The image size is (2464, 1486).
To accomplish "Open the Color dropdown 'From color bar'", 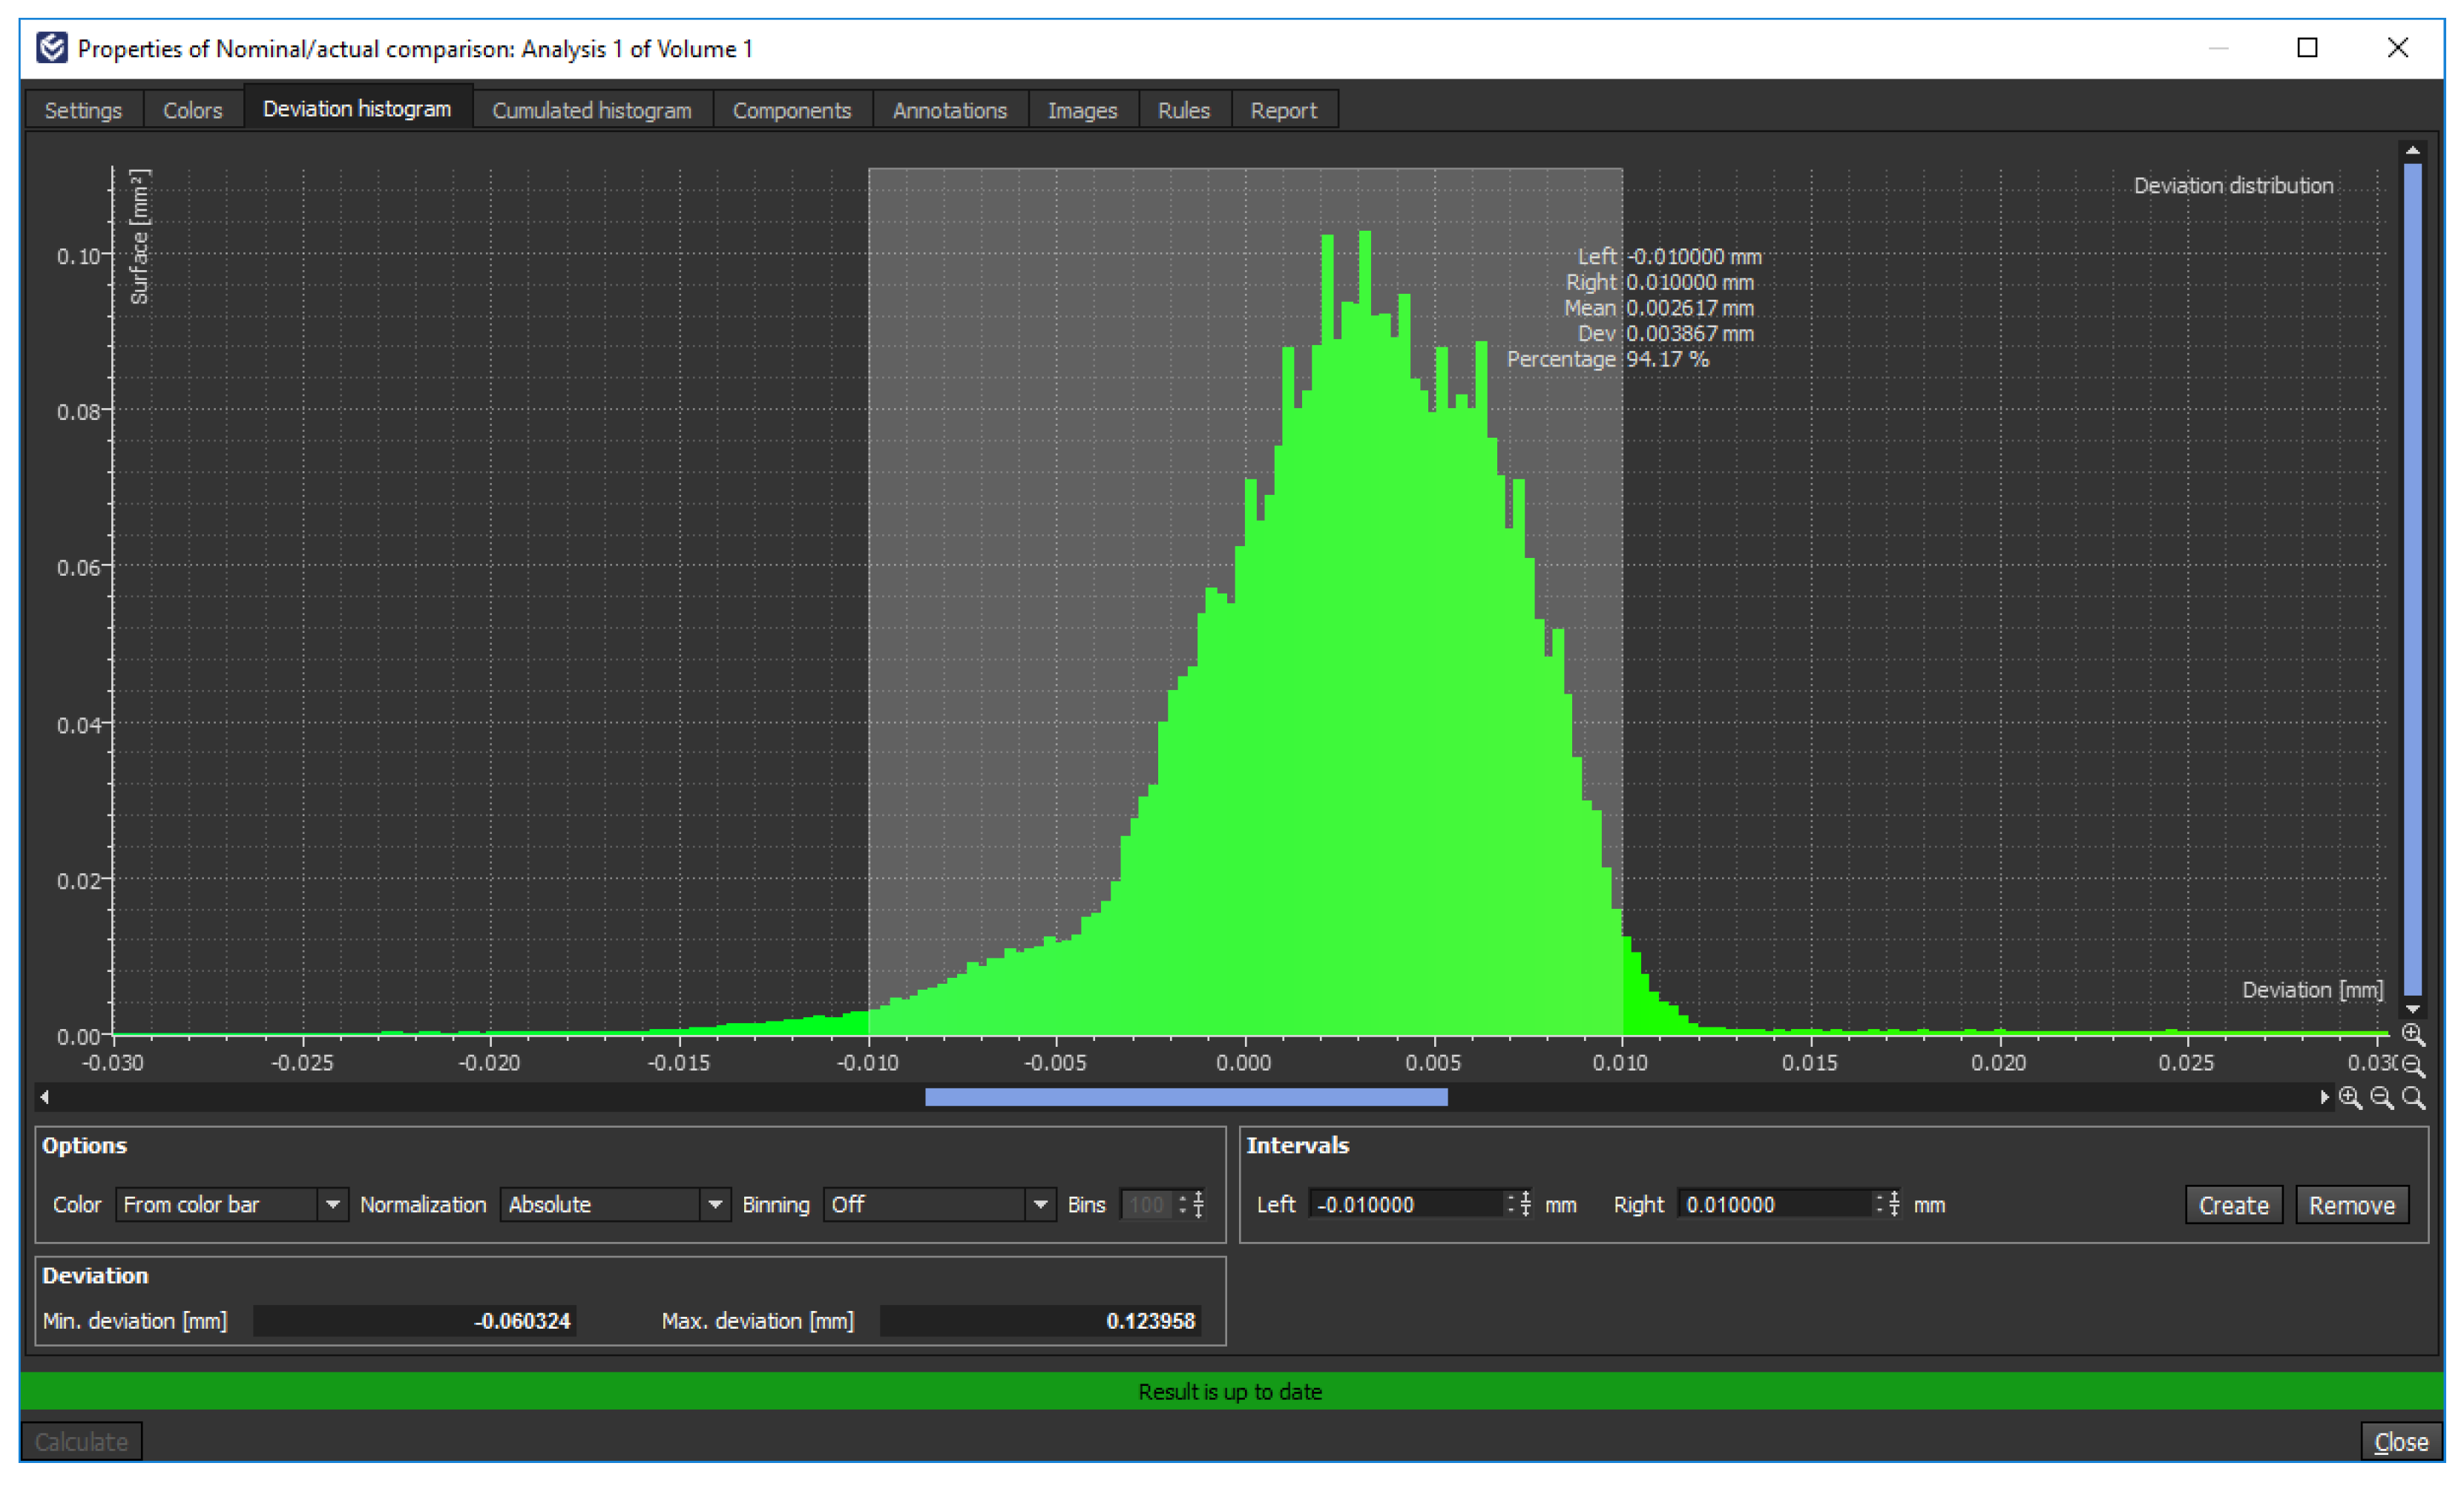I will (x=231, y=1204).
